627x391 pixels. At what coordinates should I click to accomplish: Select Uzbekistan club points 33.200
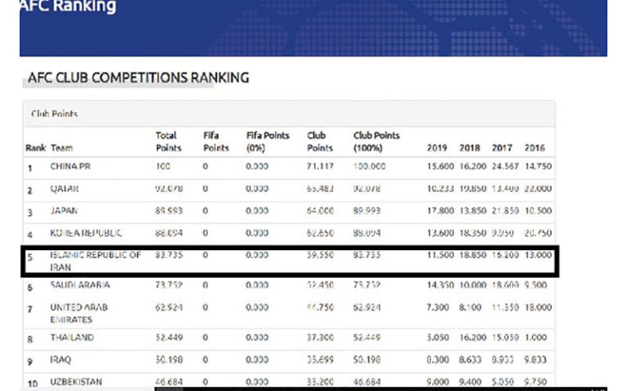pyautogui.click(x=320, y=382)
